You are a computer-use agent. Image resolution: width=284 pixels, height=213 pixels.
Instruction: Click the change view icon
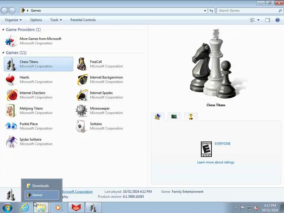(252, 20)
